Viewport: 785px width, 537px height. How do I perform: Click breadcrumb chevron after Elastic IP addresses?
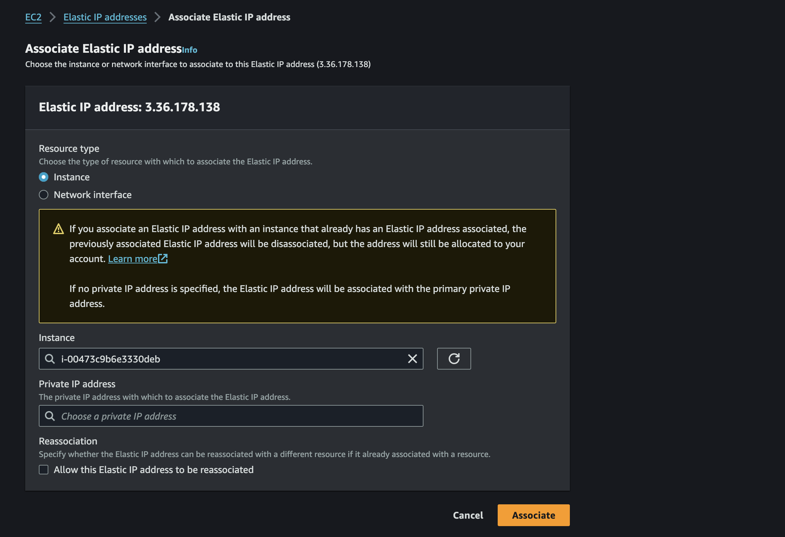tap(157, 17)
